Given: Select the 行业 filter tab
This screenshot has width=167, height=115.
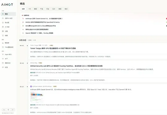Looking at the screenshot, I should (48, 9).
